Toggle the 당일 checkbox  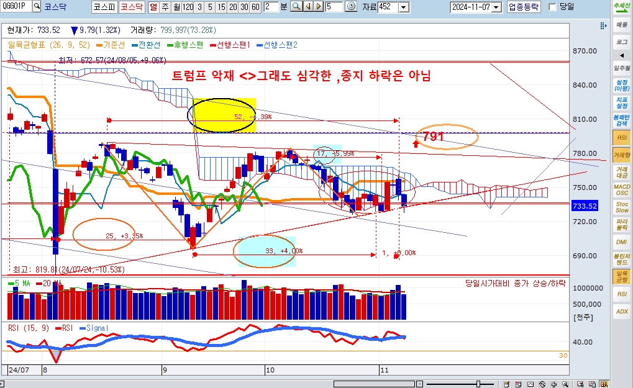pos(553,7)
